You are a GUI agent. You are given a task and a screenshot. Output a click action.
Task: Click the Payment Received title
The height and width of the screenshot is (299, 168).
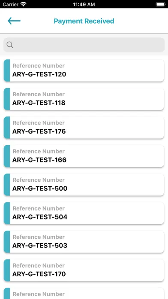pos(84,21)
